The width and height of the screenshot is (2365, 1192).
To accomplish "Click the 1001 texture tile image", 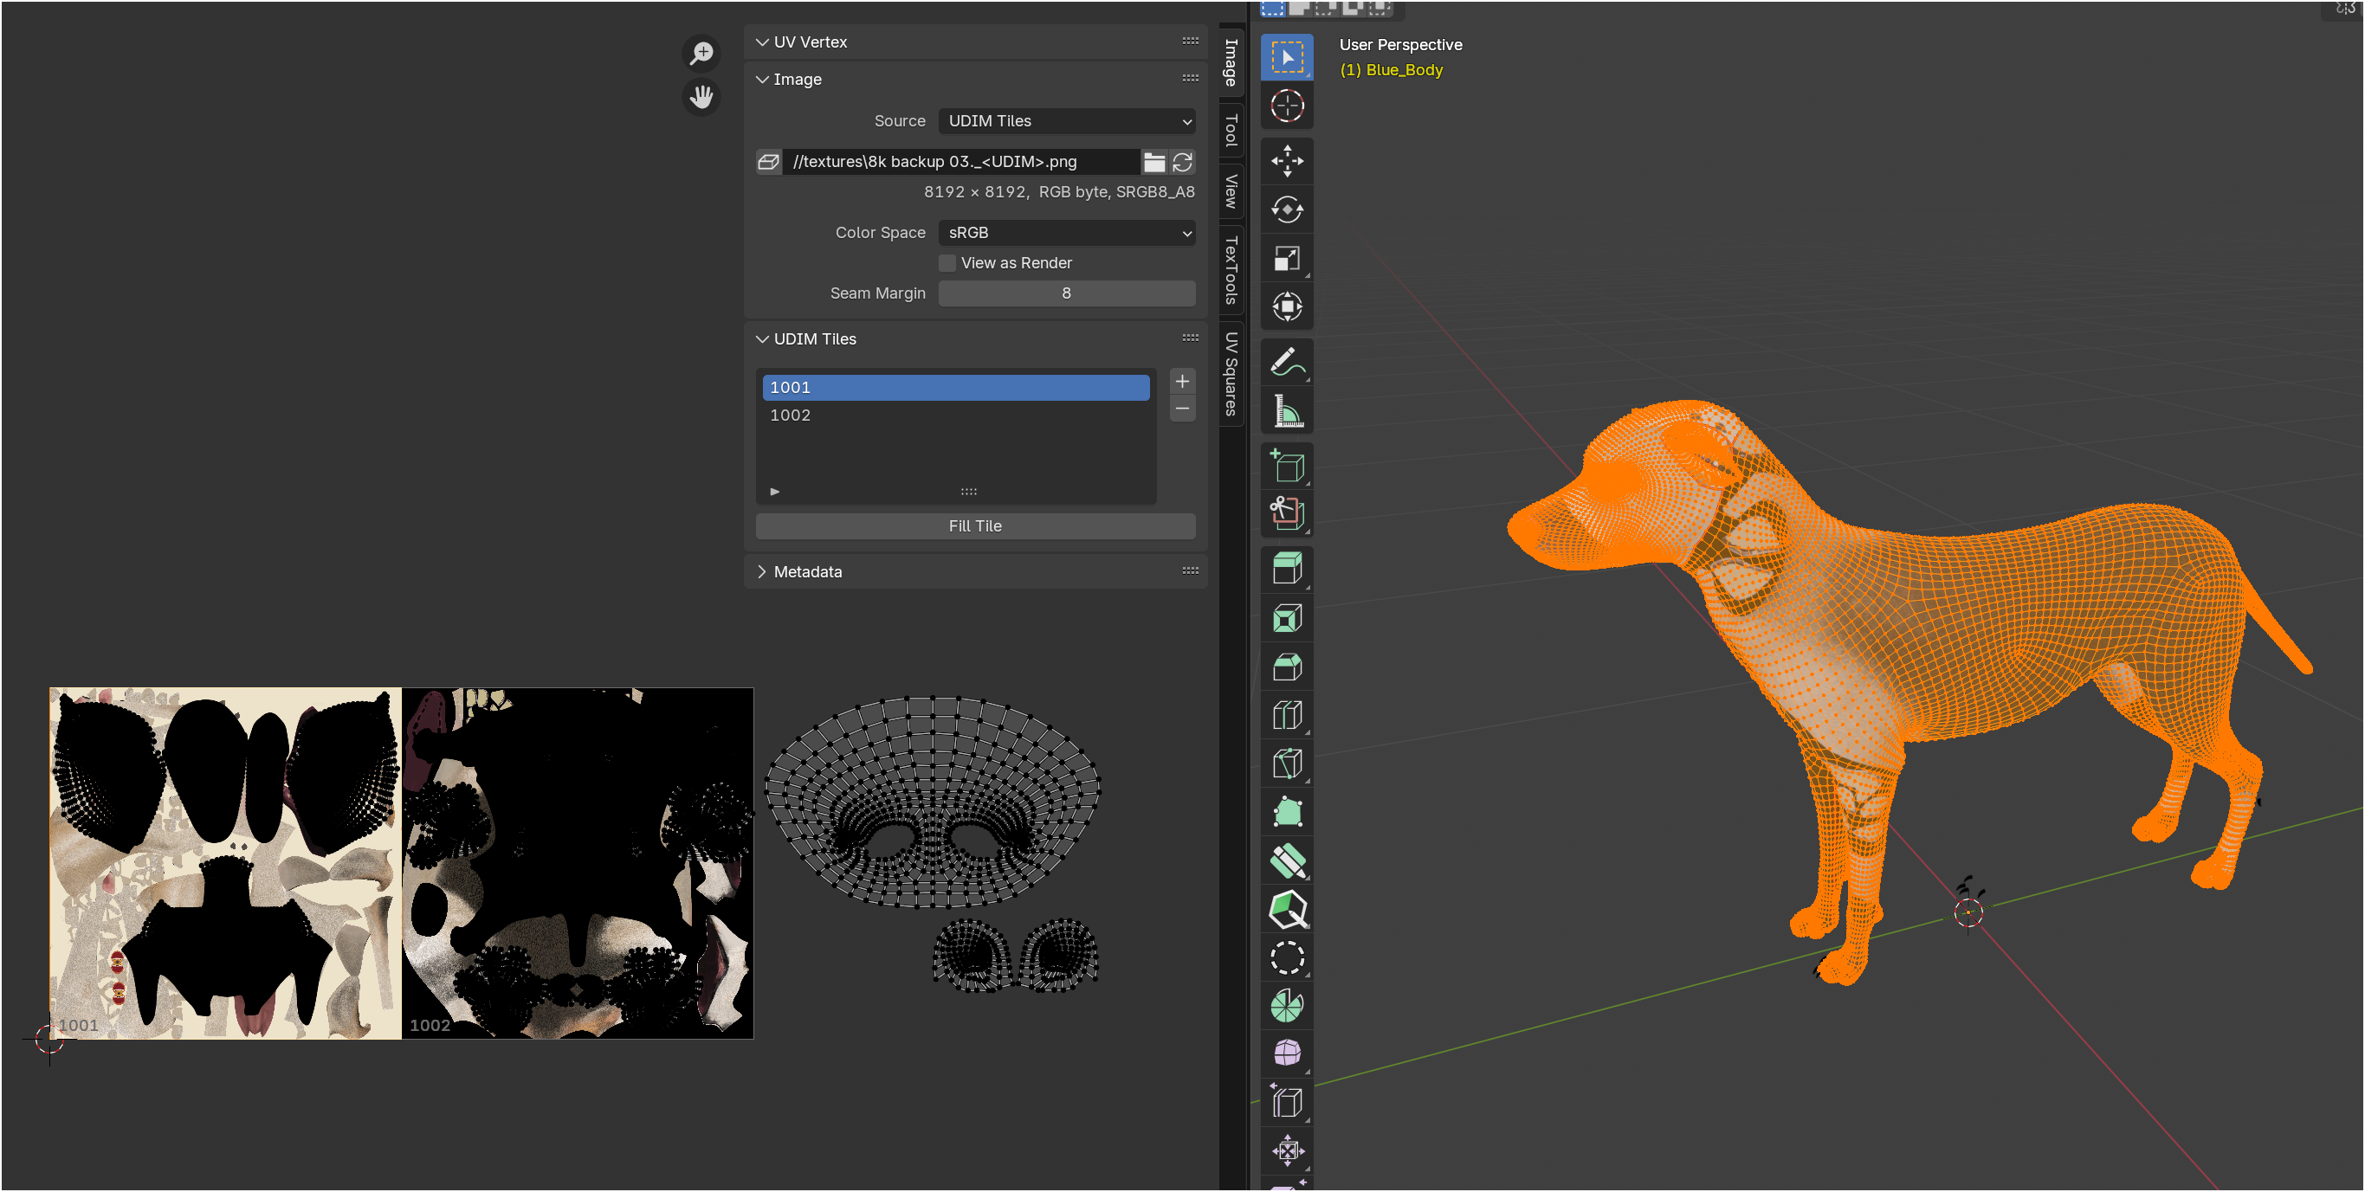I will click(x=226, y=864).
